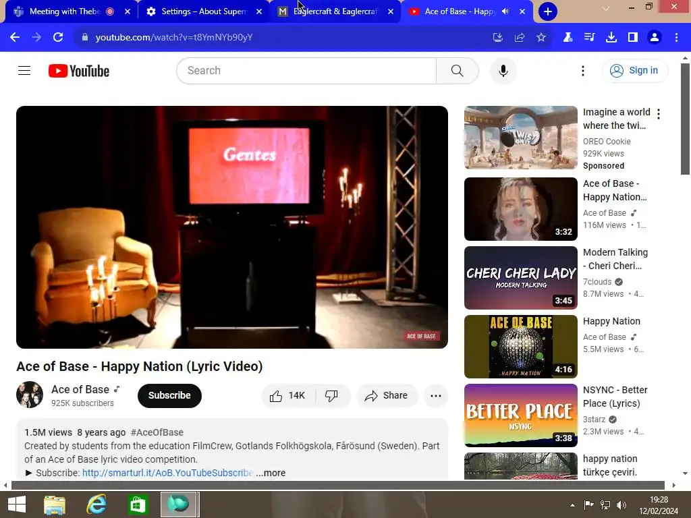691x518 pixels.
Task: Open the media control icon in toolbar
Action: 589,38
